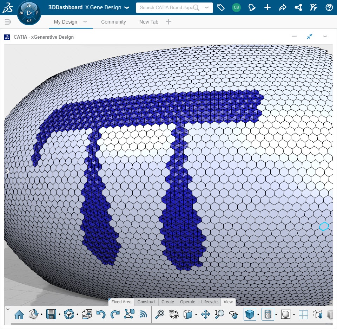
Task: Open dropdown arrow beside cylinder mesh icon
Action: (x=276, y=315)
